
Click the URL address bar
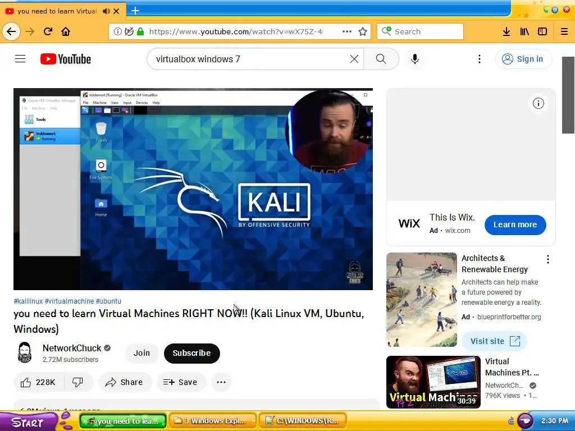point(236,31)
